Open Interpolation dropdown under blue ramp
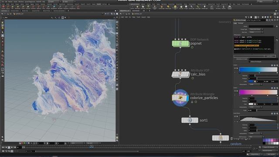This screenshot has width=279, height=157. [x=256, y=84]
